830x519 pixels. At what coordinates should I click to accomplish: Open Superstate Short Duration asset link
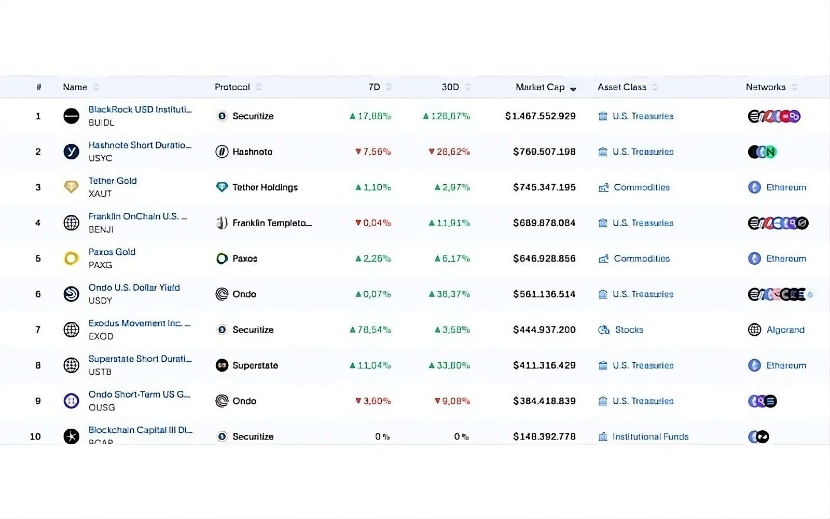[x=140, y=359]
